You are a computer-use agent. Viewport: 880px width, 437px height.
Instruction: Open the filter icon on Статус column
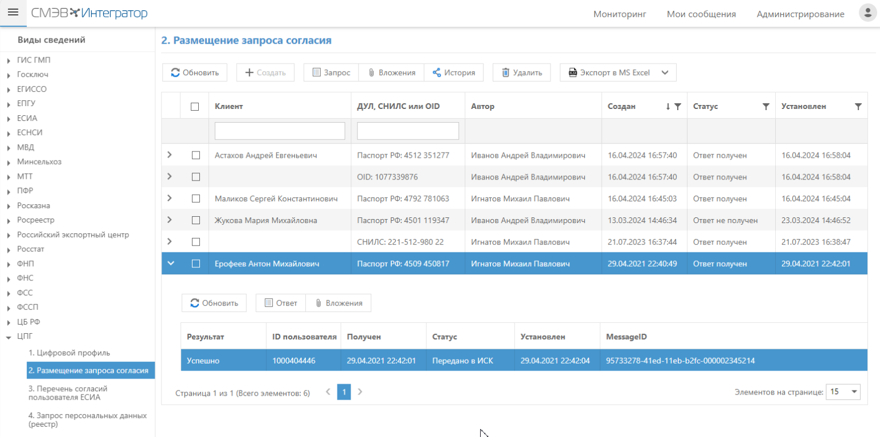pyautogui.click(x=765, y=107)
